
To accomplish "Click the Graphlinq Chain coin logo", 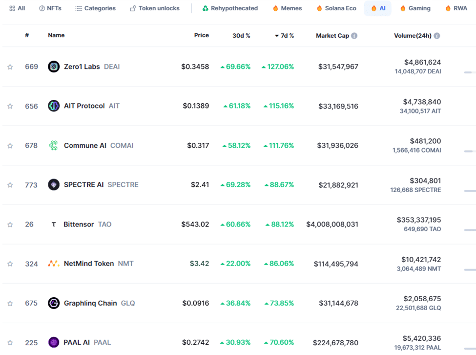I will point(54,303).
